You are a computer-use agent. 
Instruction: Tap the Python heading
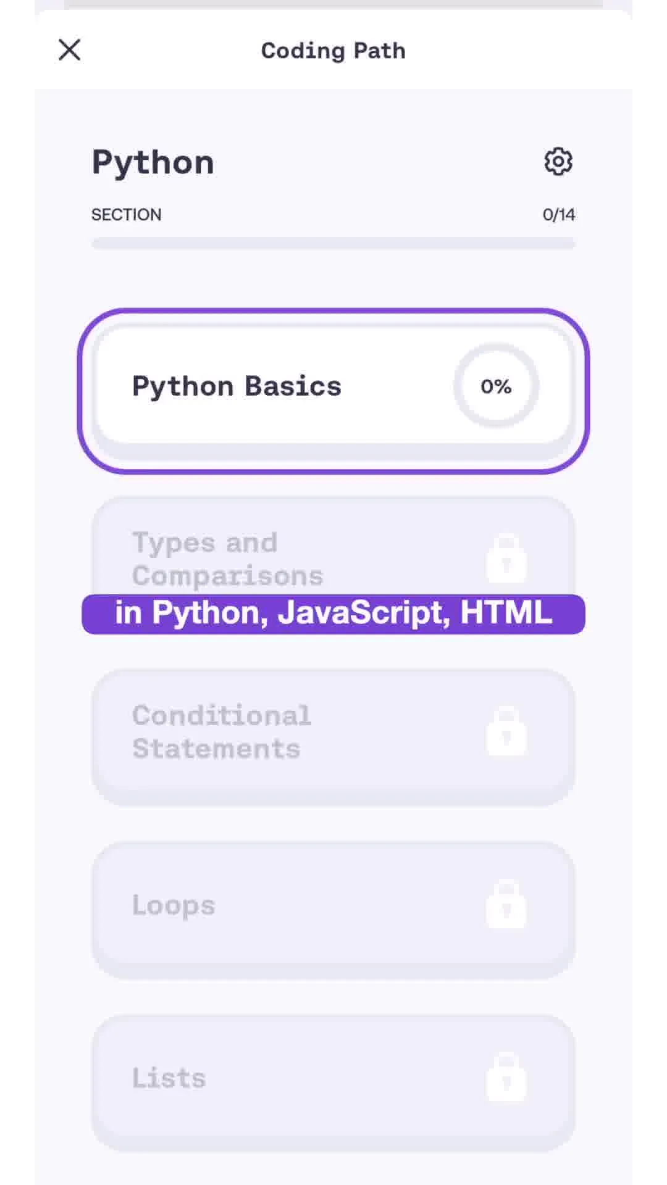[153, 163]
